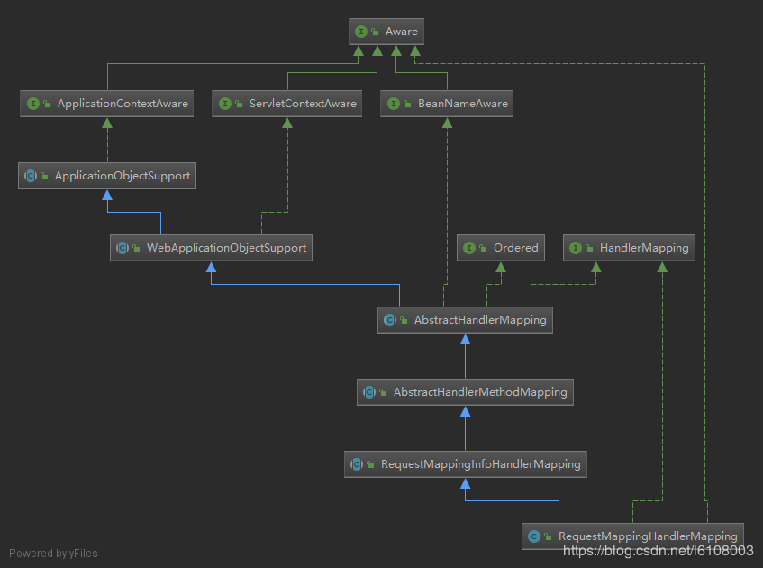The width and height of the screenshot is (763, 568).
Task: Click the ApplicationObjectSupport label
Action: (x=123, y=176)
